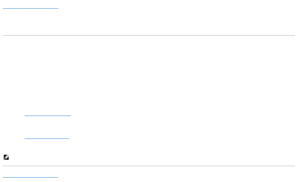Click the upper gray horizontal divider line
The image size is (298, 182).
coord(149,35)
